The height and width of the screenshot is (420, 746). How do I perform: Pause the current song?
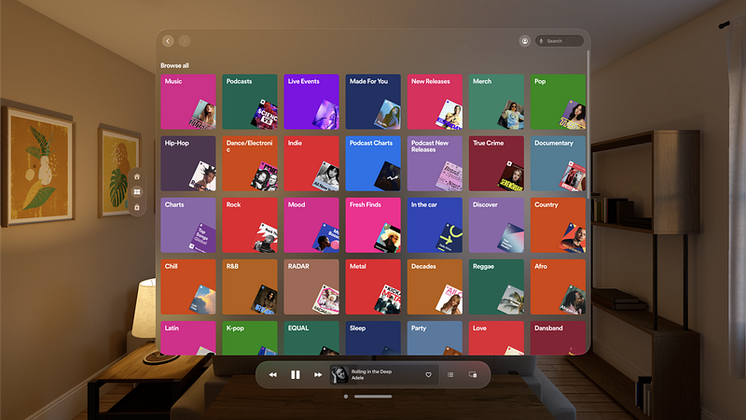coord(296,375)
